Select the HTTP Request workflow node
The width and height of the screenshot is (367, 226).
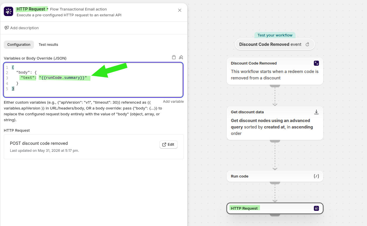point(275,208)
